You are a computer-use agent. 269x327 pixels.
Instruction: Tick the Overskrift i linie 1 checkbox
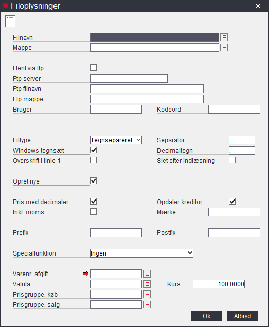tap(93, 160)
